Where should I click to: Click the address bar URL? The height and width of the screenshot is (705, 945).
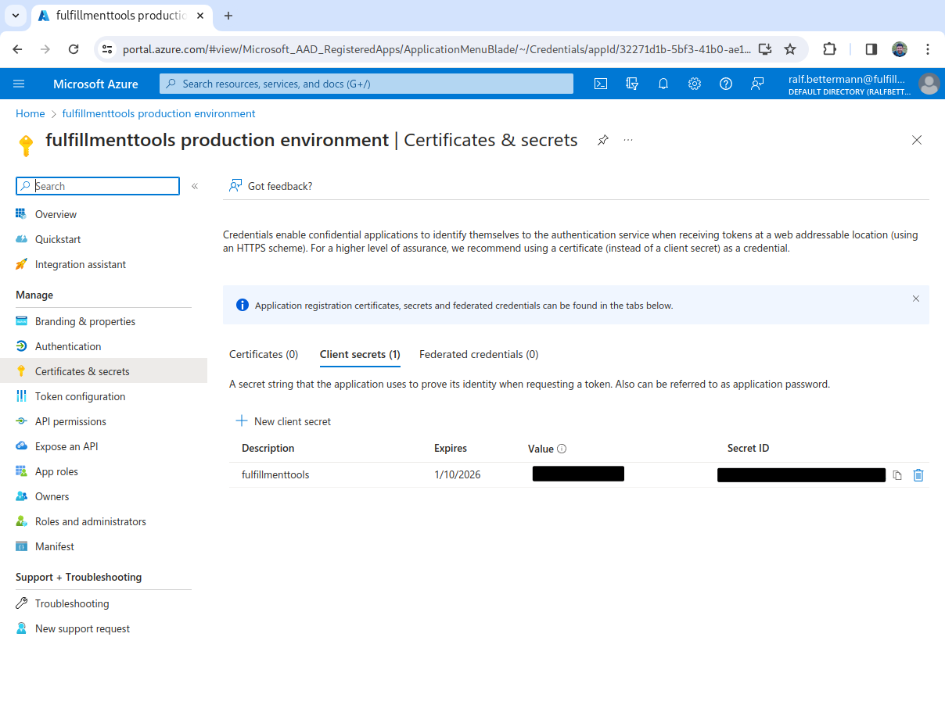point(437,48)
